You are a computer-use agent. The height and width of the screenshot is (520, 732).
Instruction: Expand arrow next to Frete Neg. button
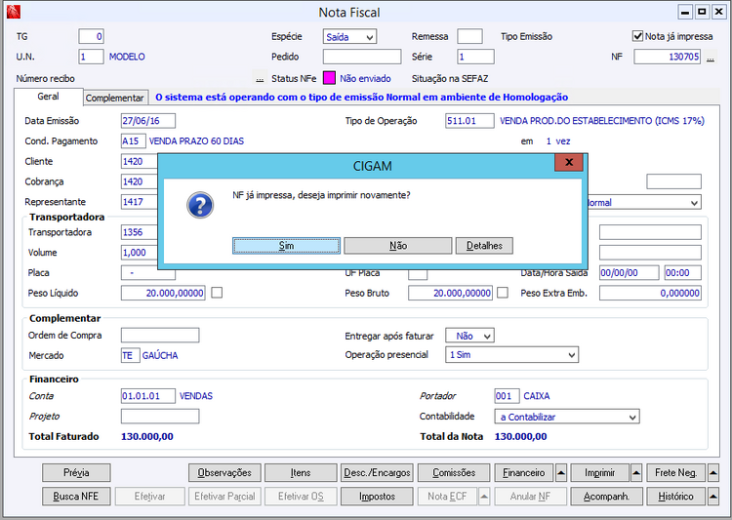point(712,473)
